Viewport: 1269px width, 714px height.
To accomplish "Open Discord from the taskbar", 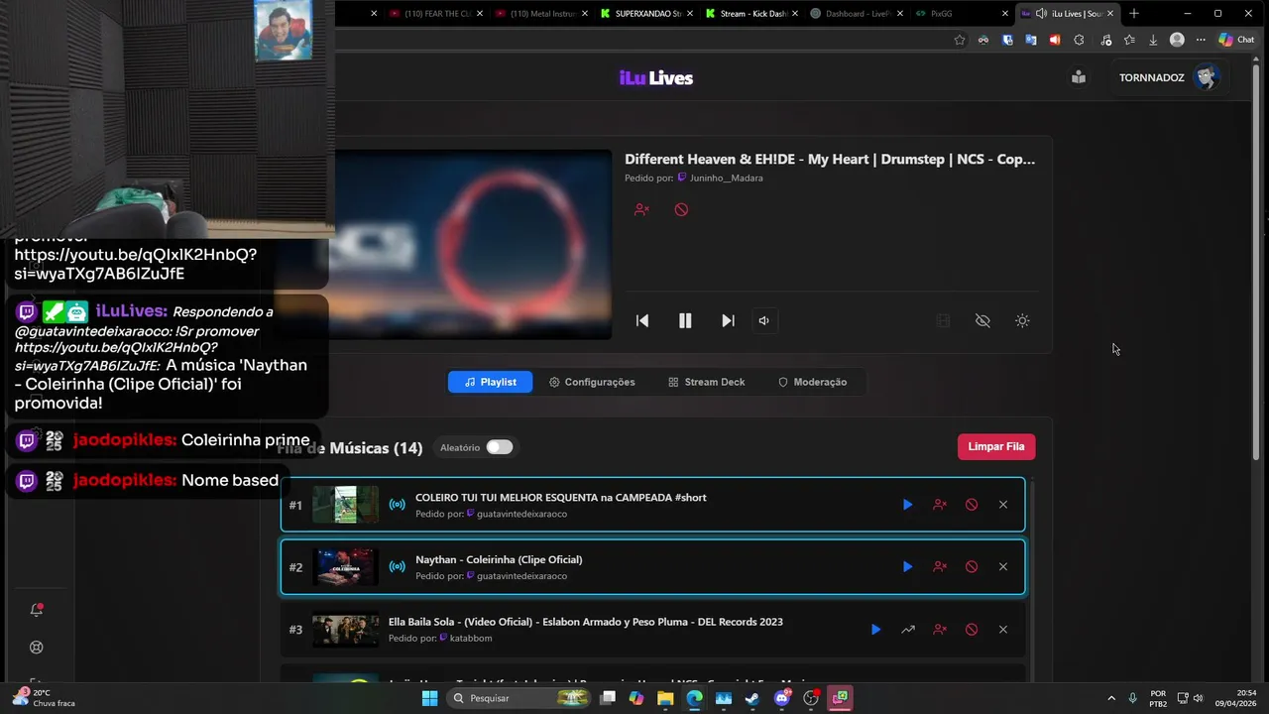I will click(782, 698).
